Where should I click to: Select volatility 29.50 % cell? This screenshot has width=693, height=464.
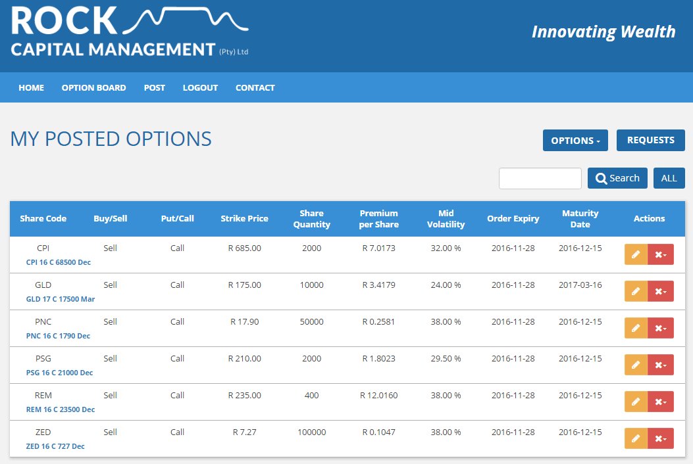tap(446, 358)
